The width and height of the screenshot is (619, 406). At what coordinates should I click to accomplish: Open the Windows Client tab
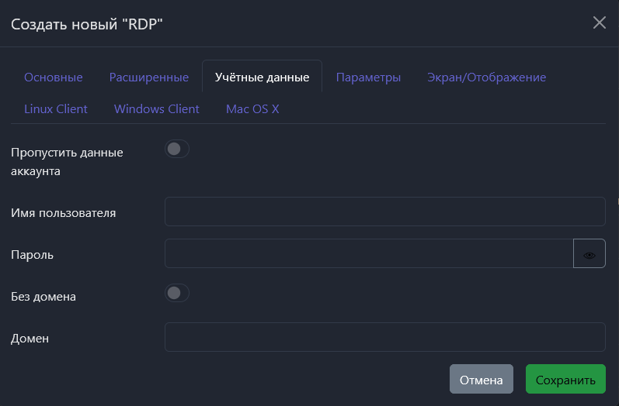pos(157,109)
